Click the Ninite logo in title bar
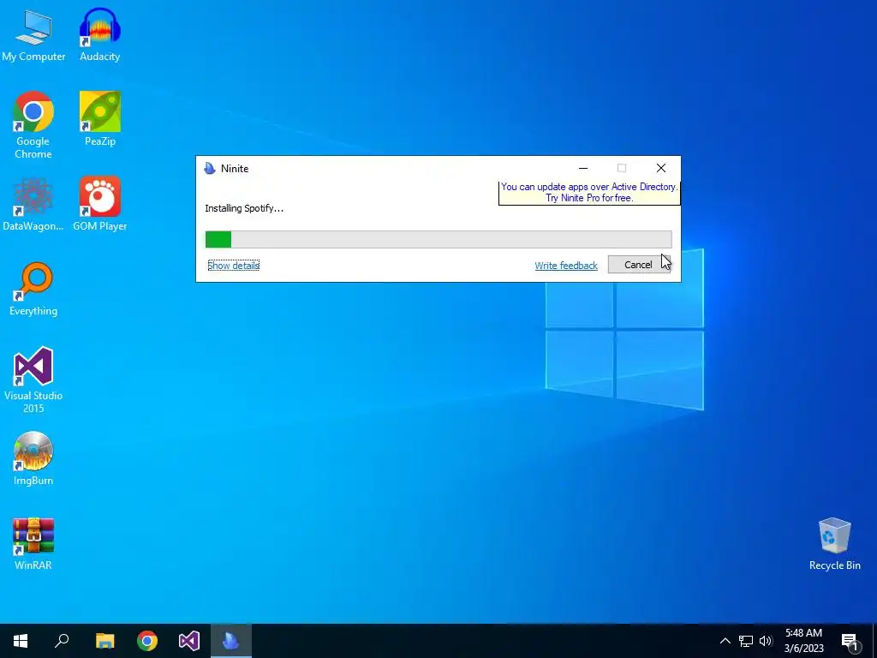The image size is (877, 658). [210, 169]
